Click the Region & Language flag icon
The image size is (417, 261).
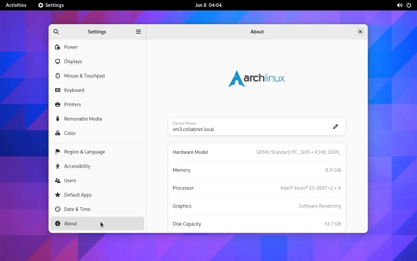[x=58, y=152]
